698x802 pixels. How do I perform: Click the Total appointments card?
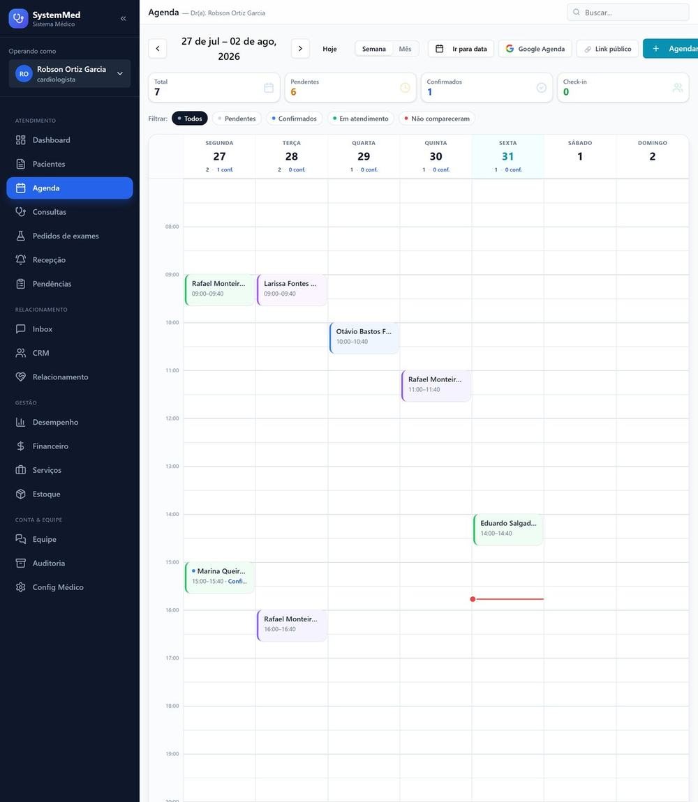[x=214, y=87]
